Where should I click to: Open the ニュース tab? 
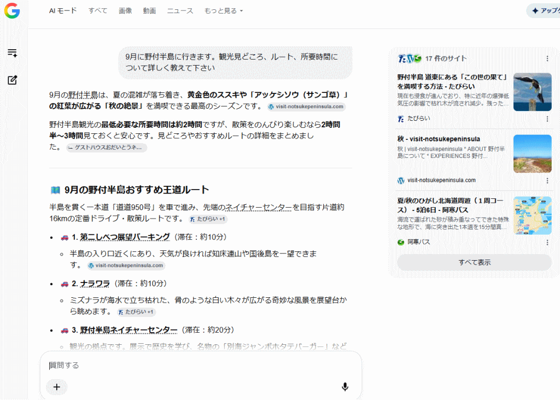(x=180, y=11)
